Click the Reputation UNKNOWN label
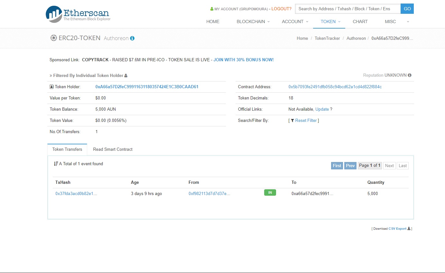Image resolution: width=445 pixels, height=273 pixels. [385, 75]
